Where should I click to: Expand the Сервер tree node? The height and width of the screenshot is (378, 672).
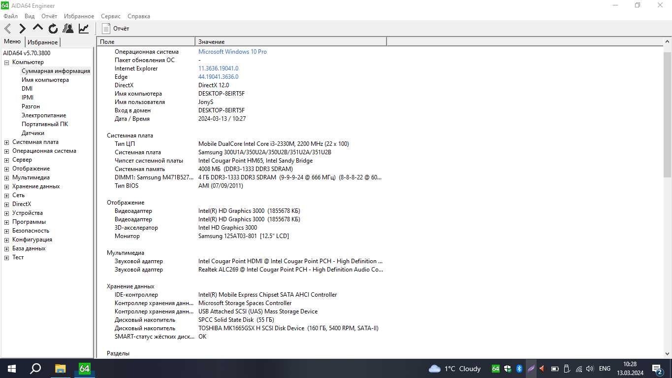7,160
